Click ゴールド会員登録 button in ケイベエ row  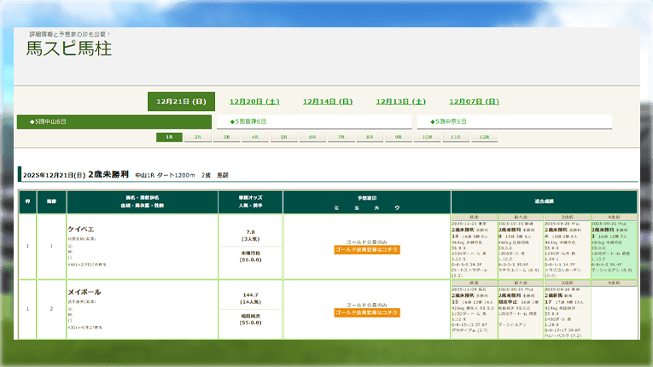tap(367, 250)
